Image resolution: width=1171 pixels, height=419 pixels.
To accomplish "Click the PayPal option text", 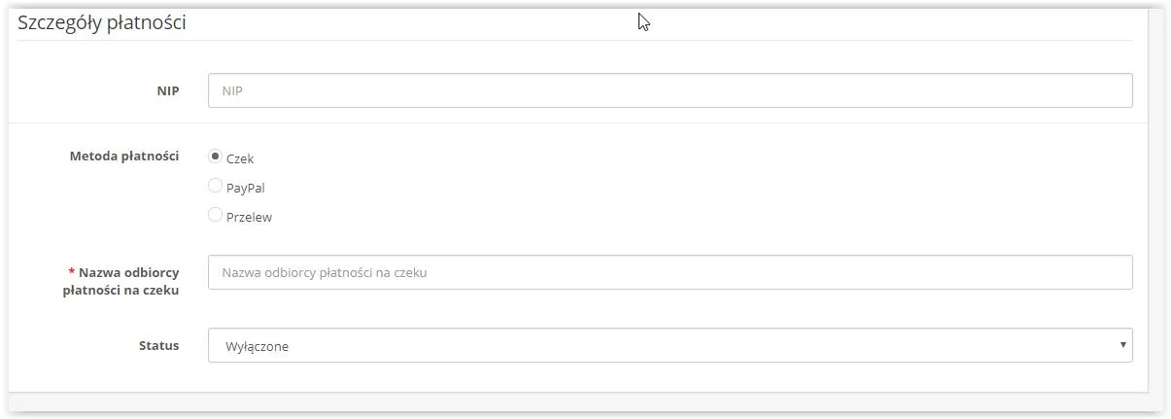I will [245, 188].
